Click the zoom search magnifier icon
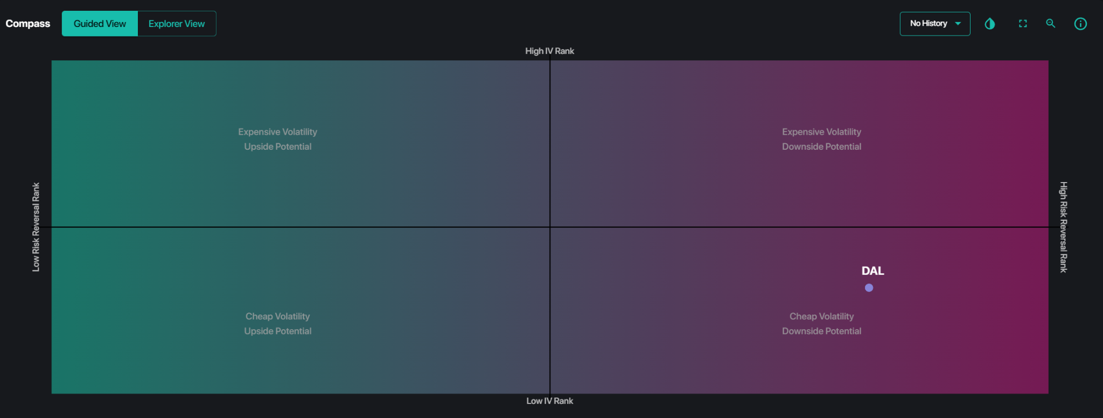Screen dimensions: 1103x418 pos(1051,24)
